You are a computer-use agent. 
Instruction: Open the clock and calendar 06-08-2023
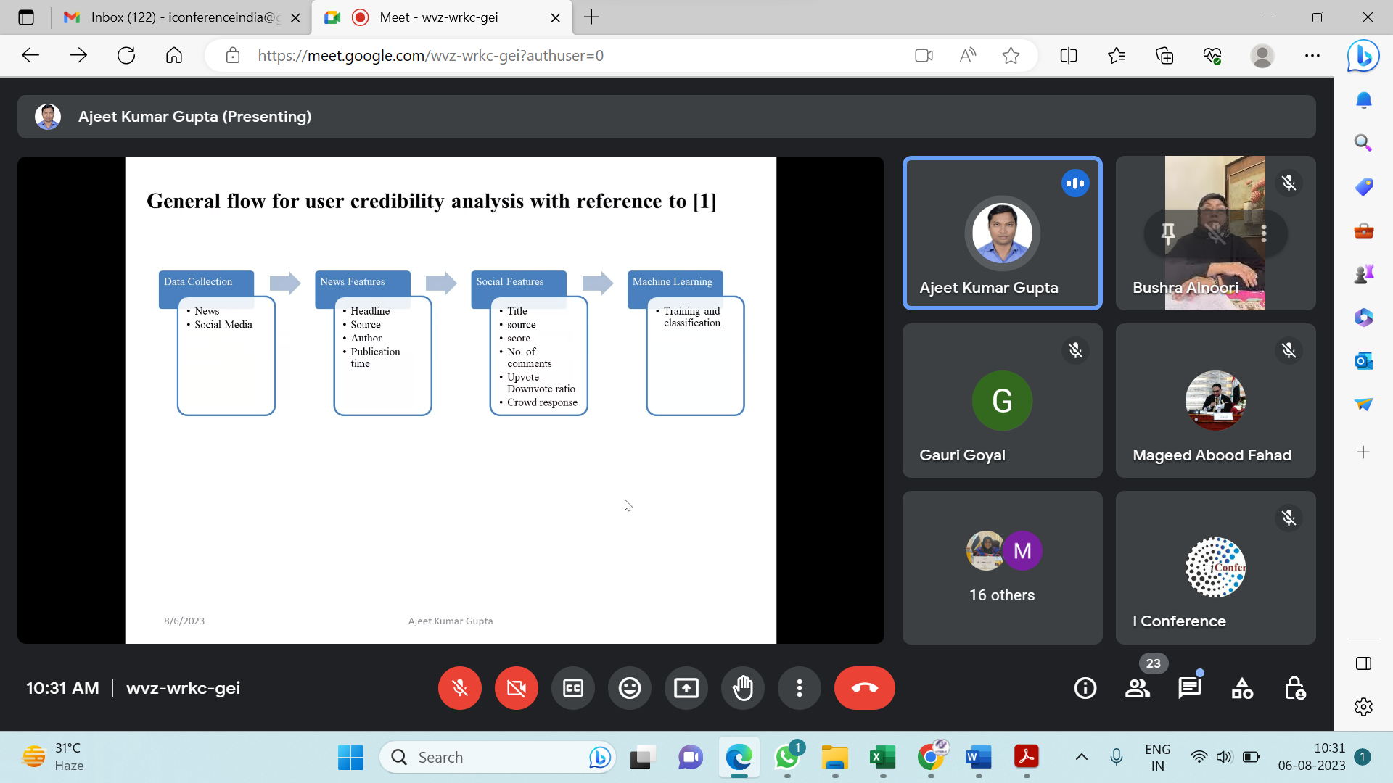[x=1312, y=757]
